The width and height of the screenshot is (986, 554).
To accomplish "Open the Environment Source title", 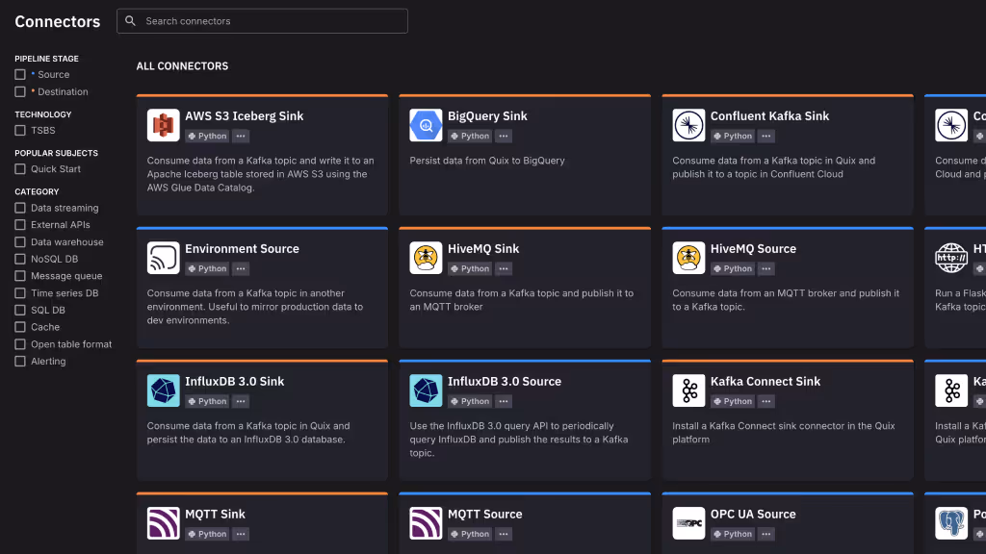I will tap(242, 249).
